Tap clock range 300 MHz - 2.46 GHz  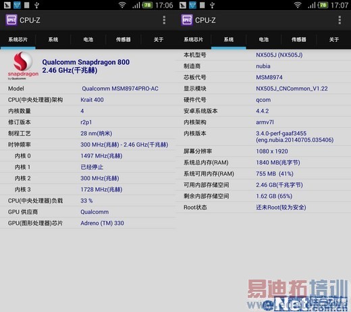click(x=124, y=145)
